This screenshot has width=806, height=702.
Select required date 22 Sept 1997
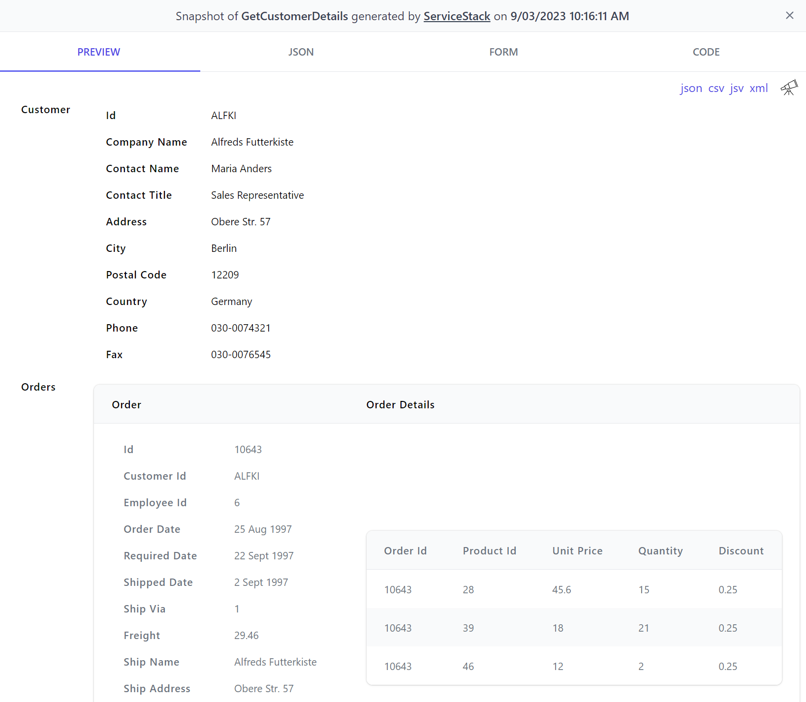[x=264, y=556]
